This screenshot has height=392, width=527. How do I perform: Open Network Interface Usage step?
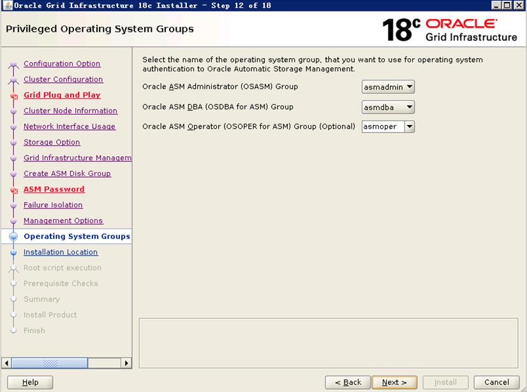tap(70, 126)
